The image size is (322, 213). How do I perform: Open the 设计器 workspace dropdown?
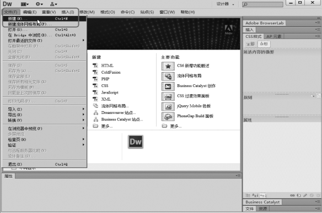tap(226, 4)
